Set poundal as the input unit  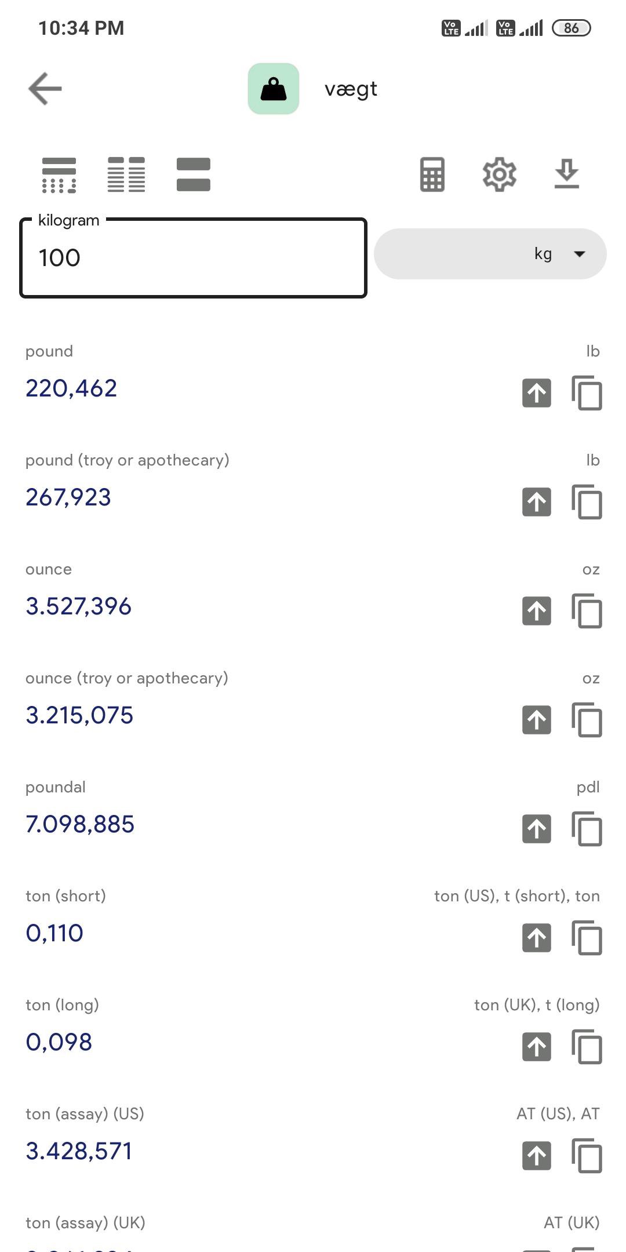(x=537, y=829)
